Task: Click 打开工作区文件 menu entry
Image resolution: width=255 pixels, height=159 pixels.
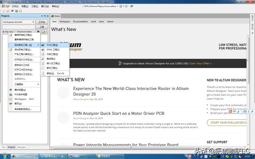Action: click(x=24, y=70)
